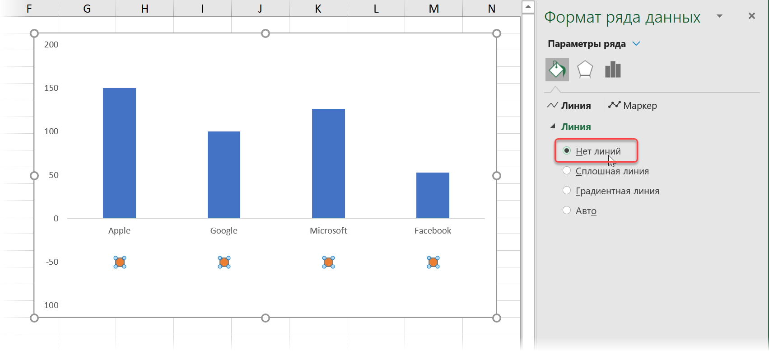Image resolution: width=769 pixels, height=351 pixels.
Task: Collapse the Линия section triangle
Action: click(x=552, y=126)
